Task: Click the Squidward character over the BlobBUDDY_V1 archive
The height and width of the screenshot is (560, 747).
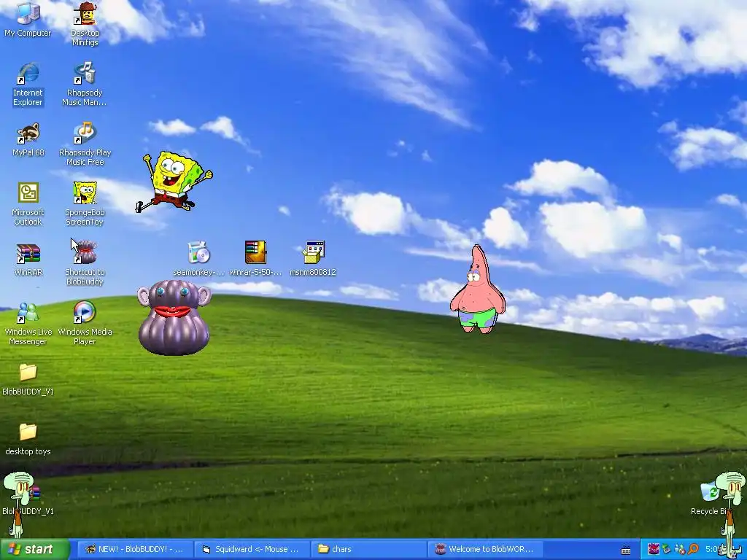Action: click(x=19, y=505)
